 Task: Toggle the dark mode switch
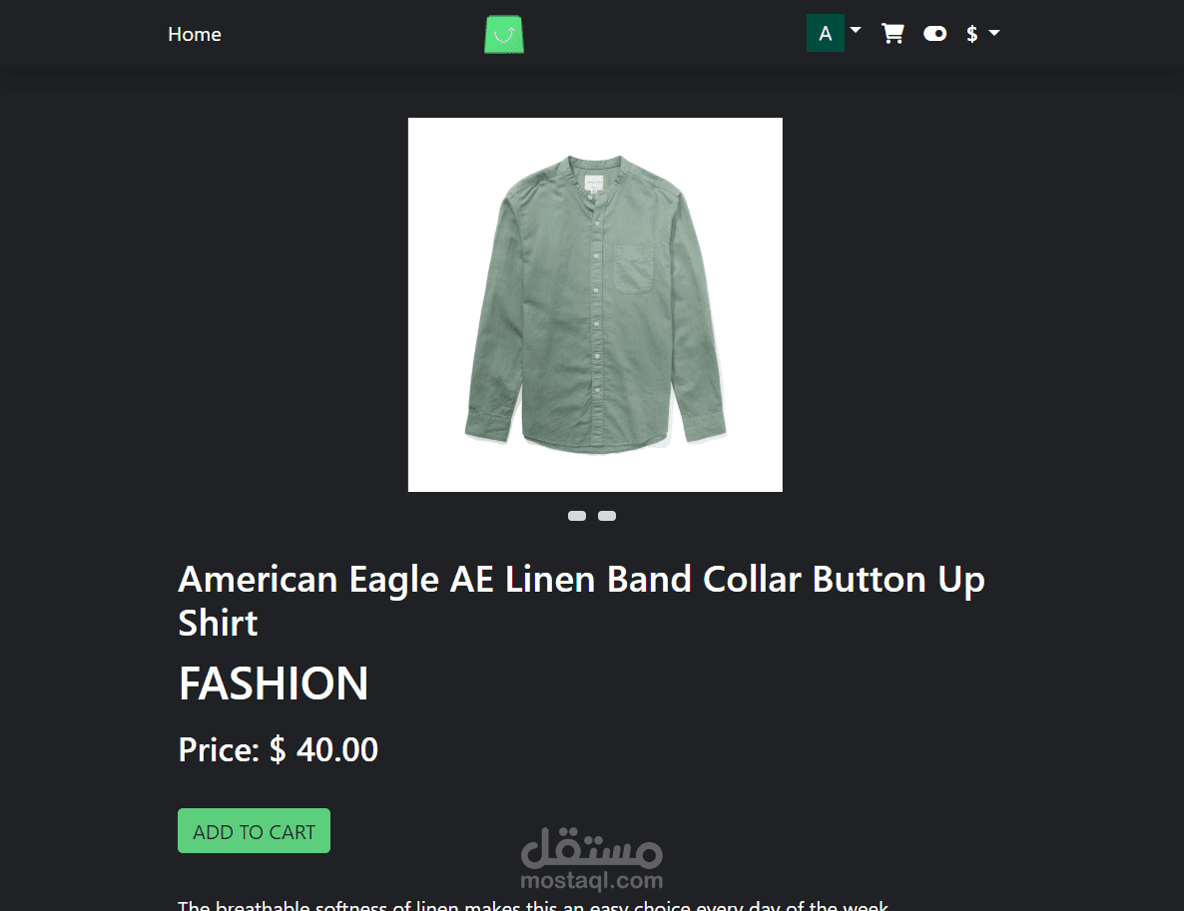click(x=934, y=33)
